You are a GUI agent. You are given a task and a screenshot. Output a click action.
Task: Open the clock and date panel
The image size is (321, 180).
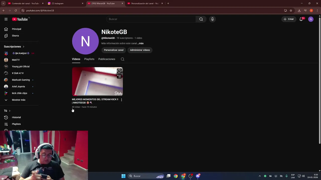click(x=313, y=176)
